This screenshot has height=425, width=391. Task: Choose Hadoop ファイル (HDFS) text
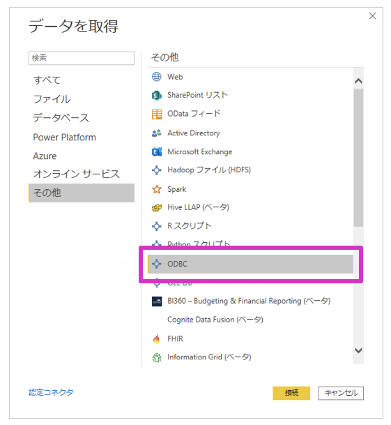pos(209,170)
